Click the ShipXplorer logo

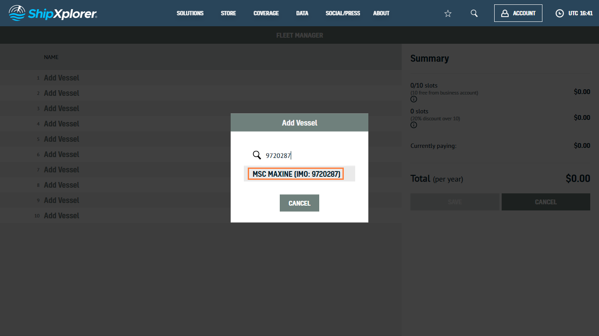point(53,13)
